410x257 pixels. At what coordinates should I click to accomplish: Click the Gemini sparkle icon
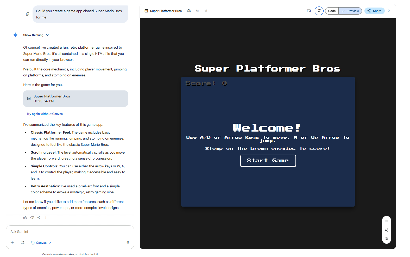[x=15, y=35]
